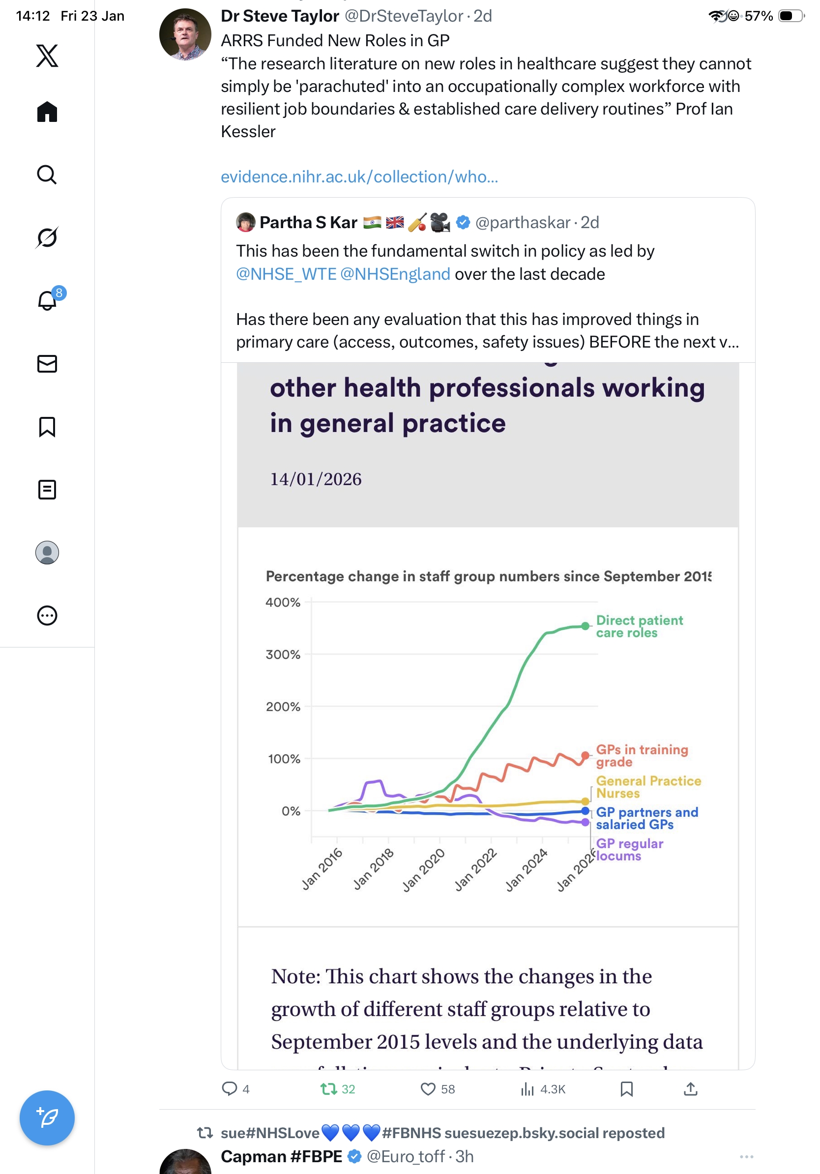Toggle bookmark on Dr Steve Taylor's post
This screenshot has height=1174, width=820.
pos(626,1089)
